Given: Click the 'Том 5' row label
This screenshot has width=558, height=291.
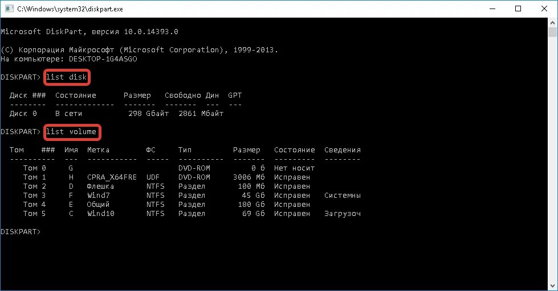Looking at the screenshot, I should click(x=35, y=214).
